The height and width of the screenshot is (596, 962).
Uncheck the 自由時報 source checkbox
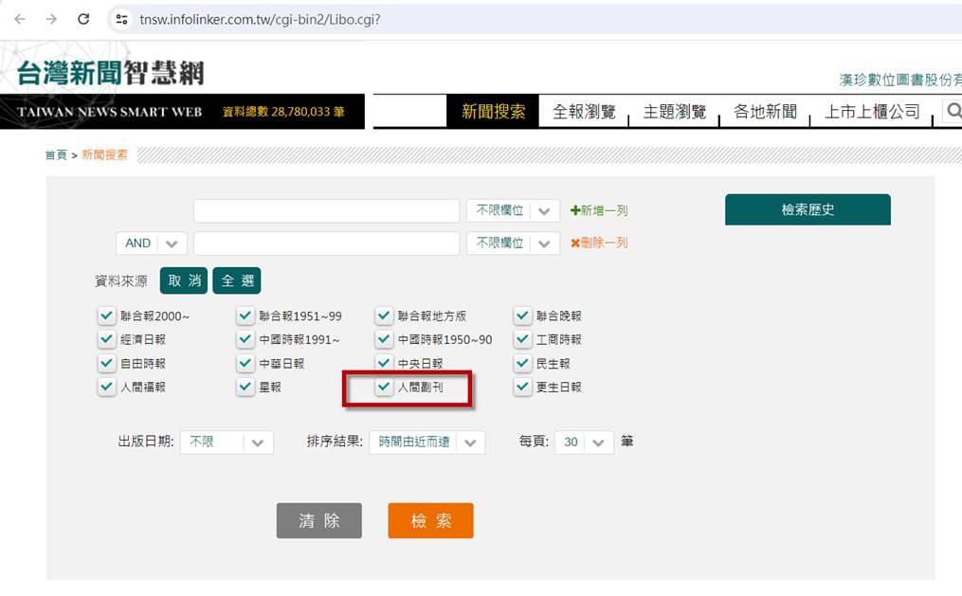(x=106, y=364)
